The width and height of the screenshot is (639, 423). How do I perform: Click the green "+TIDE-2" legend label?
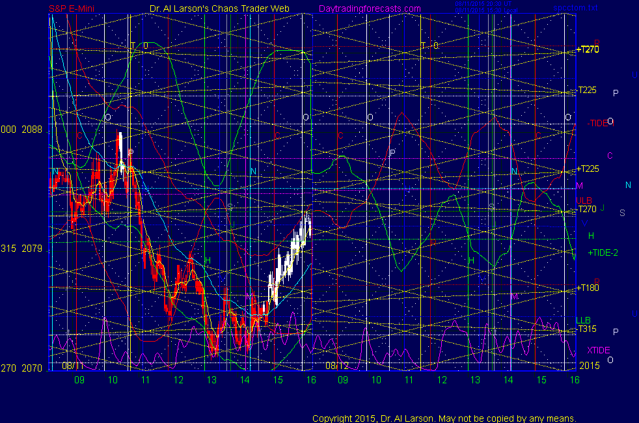point(603,252)
